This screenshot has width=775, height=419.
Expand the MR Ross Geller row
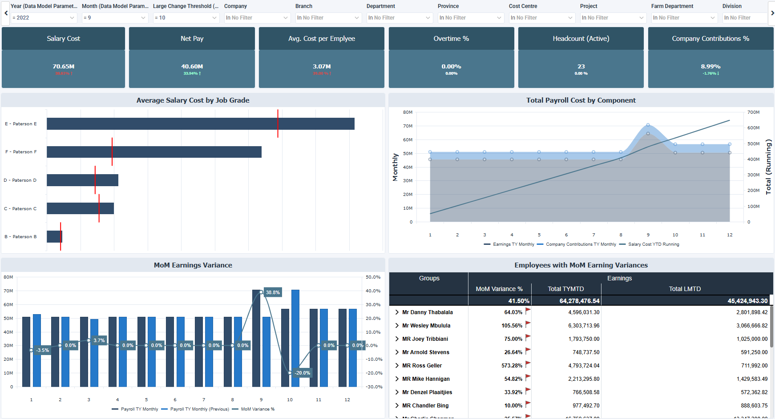click(x=397, y=366)
